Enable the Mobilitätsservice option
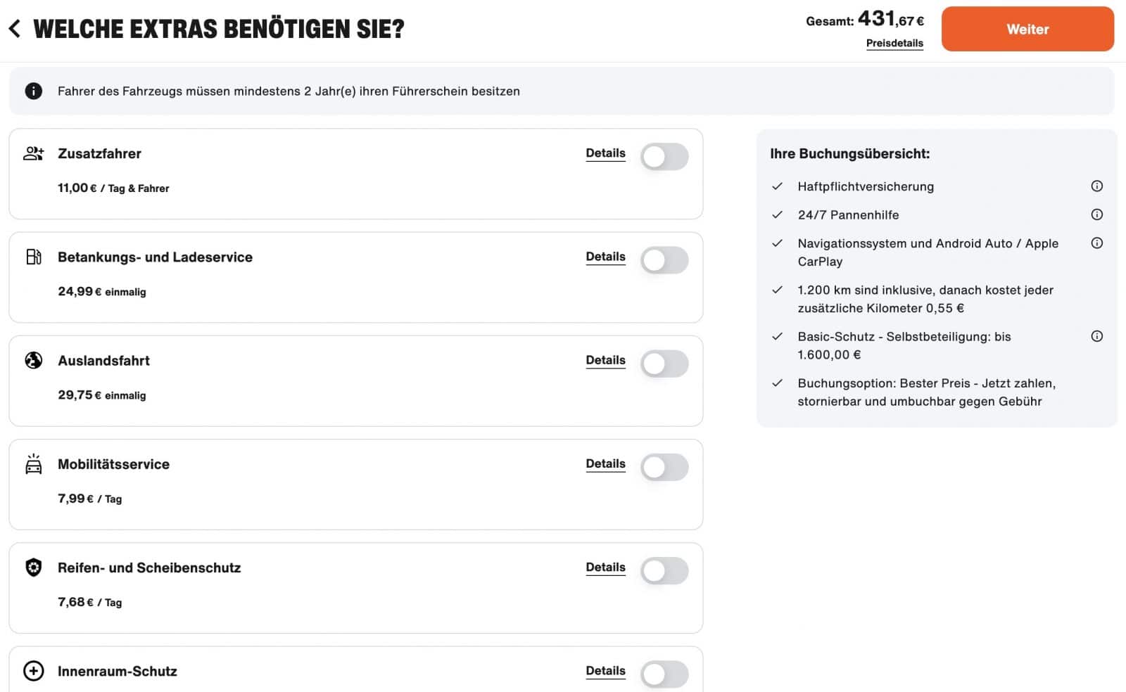The width and height of the screenshot is (1126, 692). click(665, 466)
